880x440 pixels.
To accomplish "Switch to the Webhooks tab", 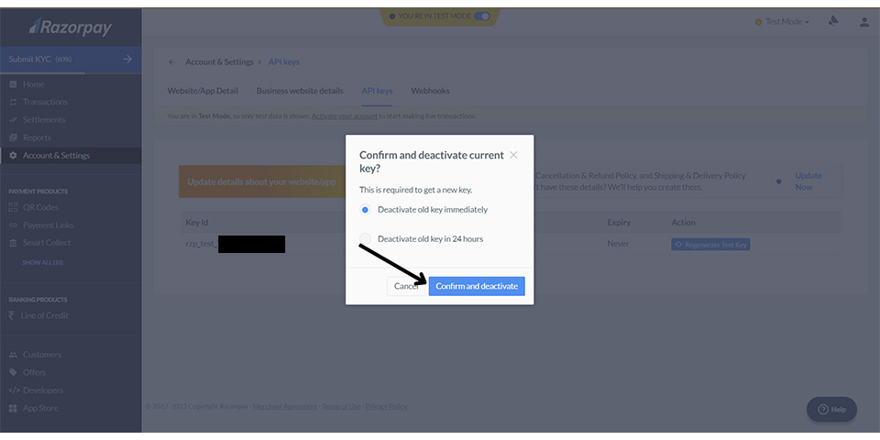I will coord(430,91).
